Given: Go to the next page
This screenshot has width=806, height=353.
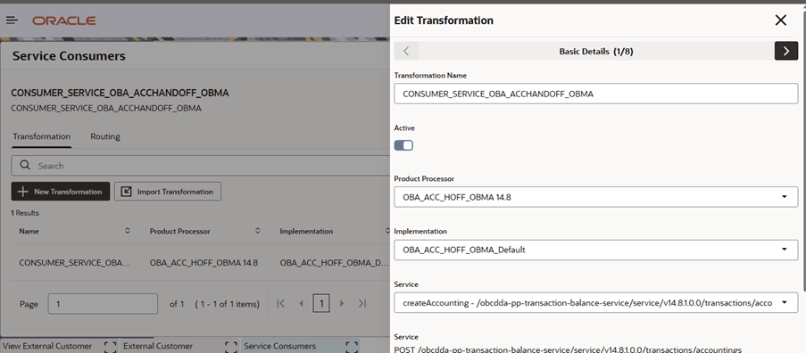Looking at the screenshot, I should click(342, 303).
